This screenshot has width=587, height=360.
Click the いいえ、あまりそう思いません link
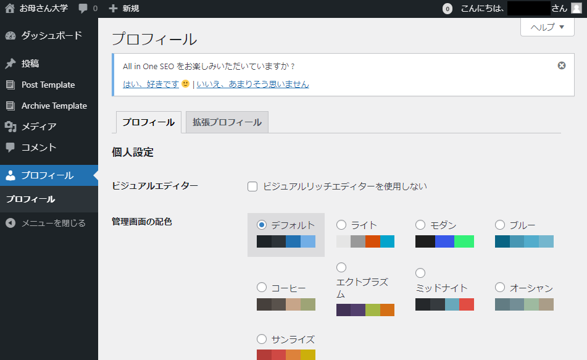point(252,84)
